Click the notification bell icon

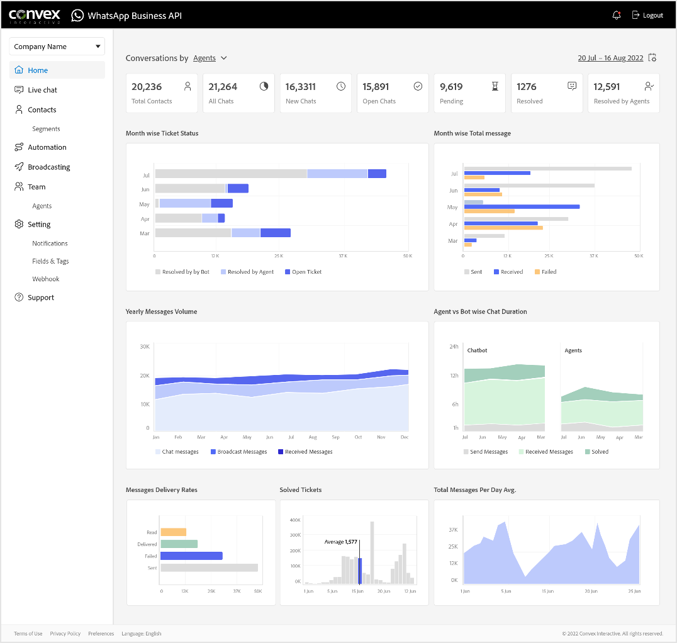point(616,15)
